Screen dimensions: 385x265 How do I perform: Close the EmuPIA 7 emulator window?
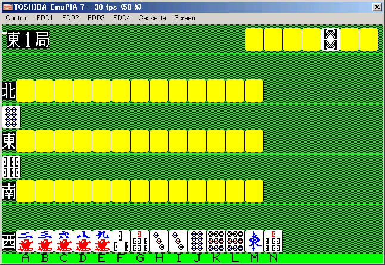pyautogui.click(x=377, y=7)
